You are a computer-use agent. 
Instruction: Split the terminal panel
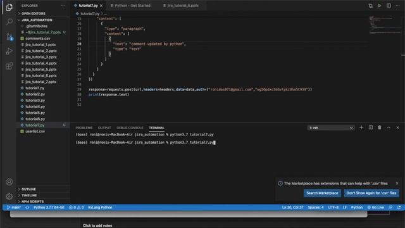pyautogui.click(x=370, y=127)
